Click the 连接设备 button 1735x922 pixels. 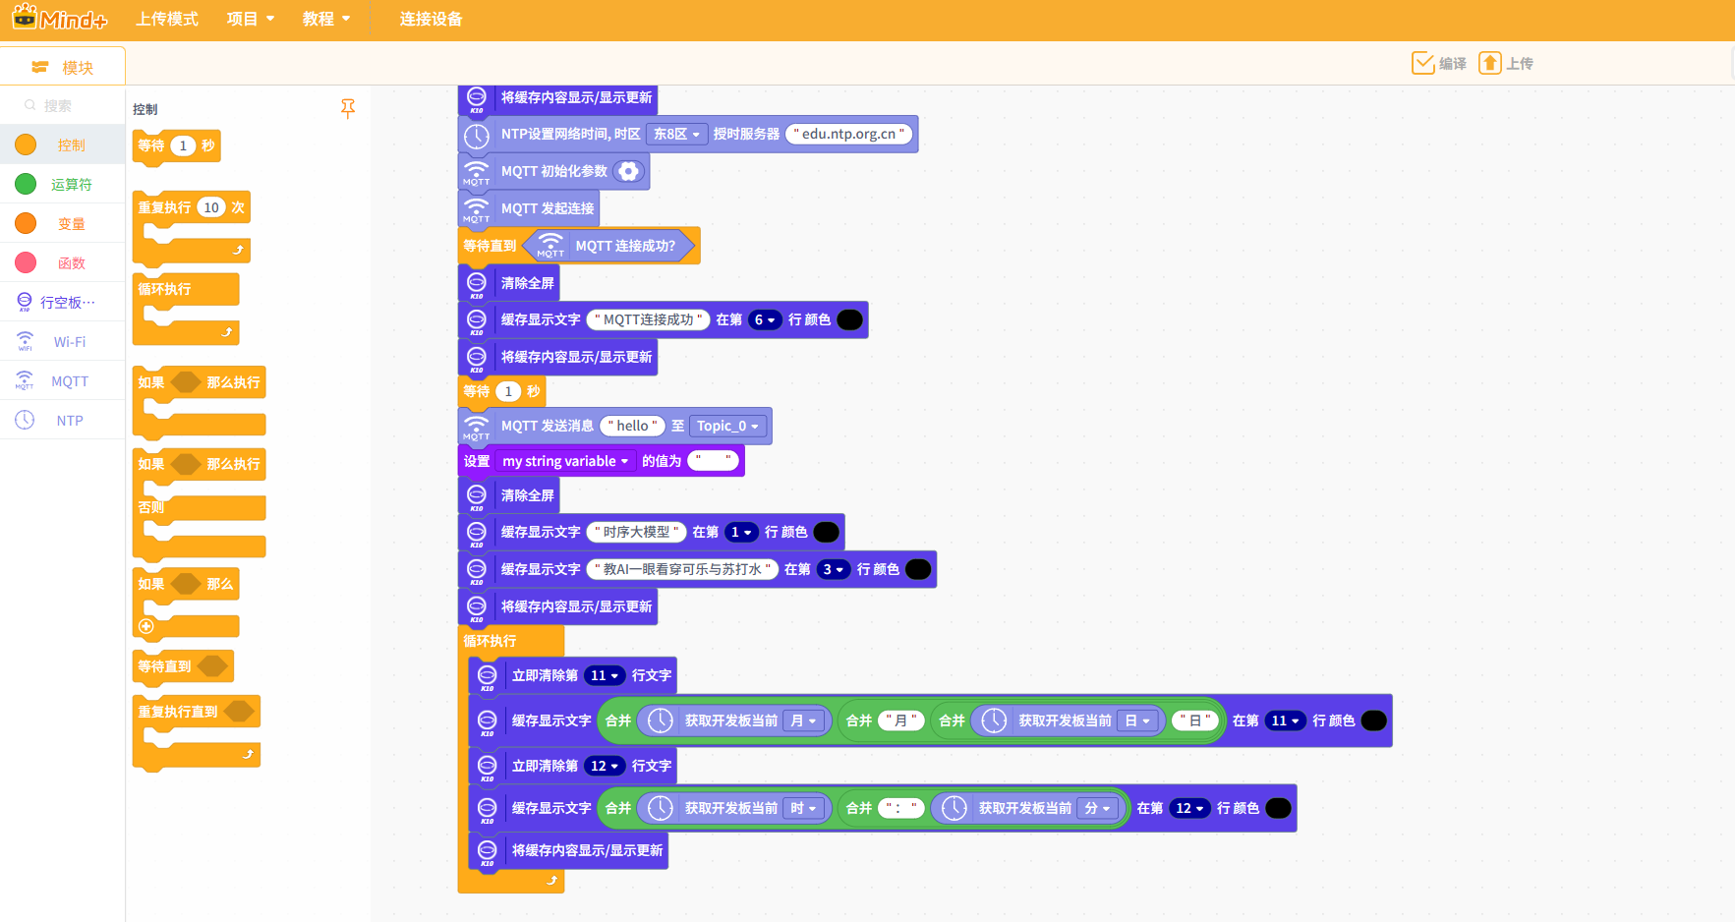click(431, 19)
